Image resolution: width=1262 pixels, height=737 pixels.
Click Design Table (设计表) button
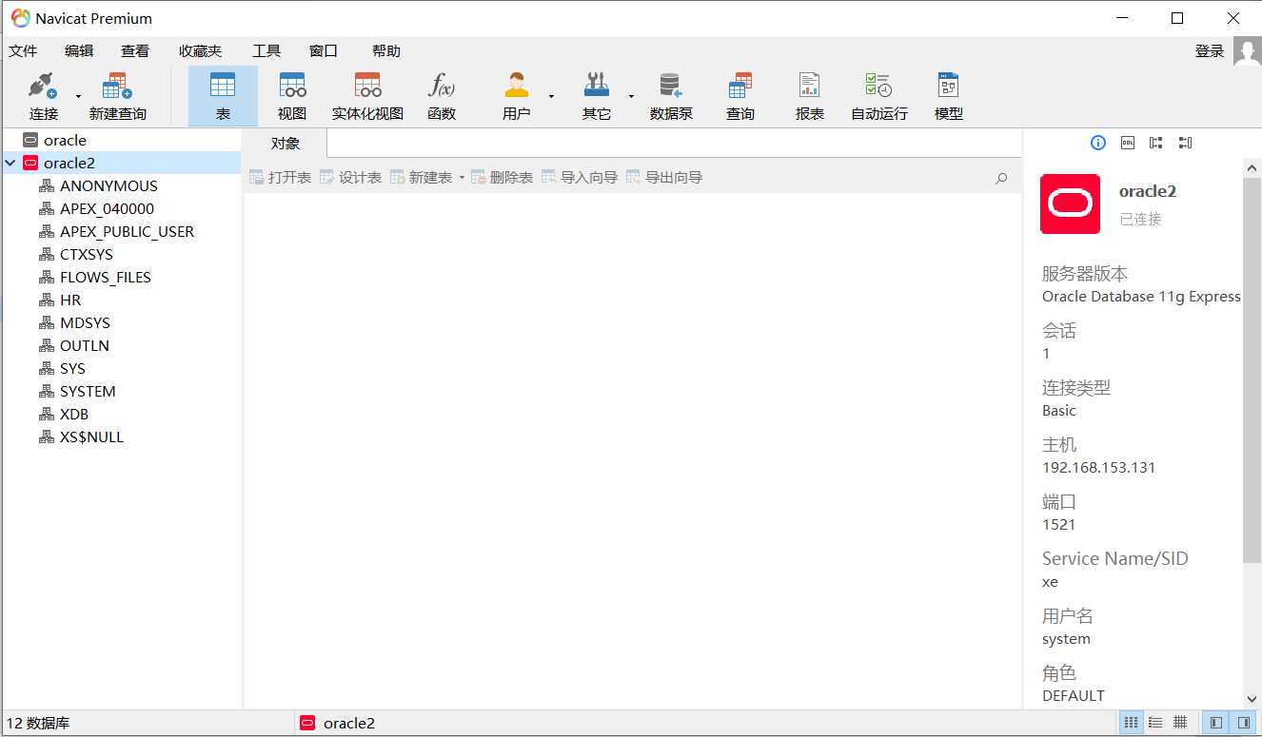(x=350, y=178)
